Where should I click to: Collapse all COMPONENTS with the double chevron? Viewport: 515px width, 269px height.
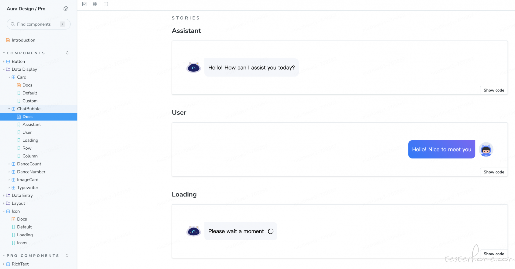click(67, 53)
